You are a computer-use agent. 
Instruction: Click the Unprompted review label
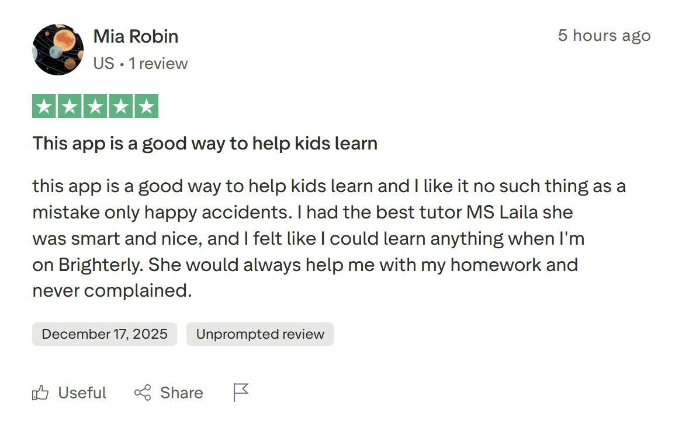coord(259,334)
